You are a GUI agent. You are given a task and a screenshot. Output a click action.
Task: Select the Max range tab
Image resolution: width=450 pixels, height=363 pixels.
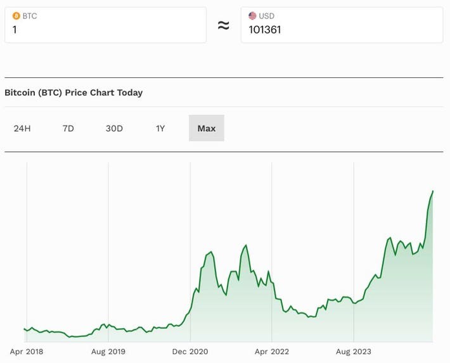click(x=206, y=129)
